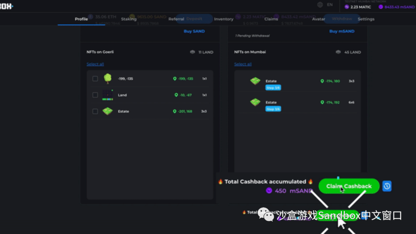Click the 8433.43 mSAND balance in header
The image size is (416, 234).
(399, 7)
